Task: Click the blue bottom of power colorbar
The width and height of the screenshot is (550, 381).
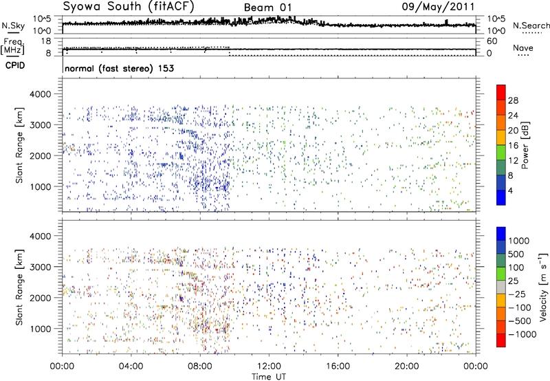Action: [x=501, y=197]
